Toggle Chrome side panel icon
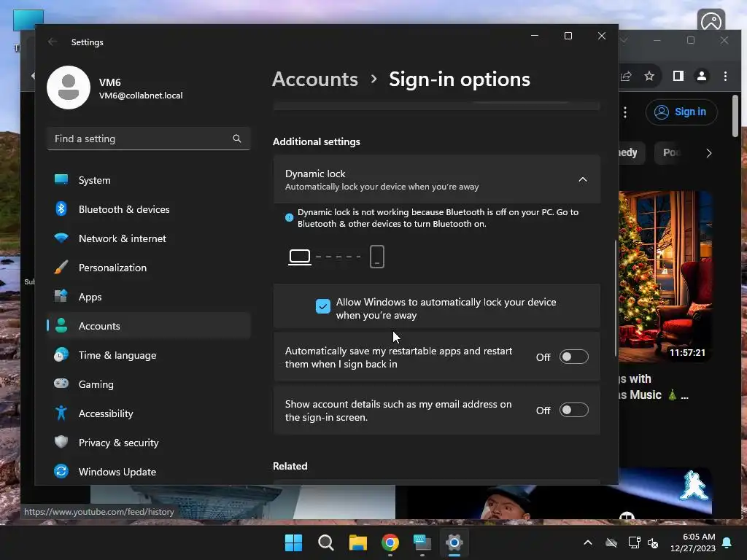This screenshot has width=747, height=560. (x=678, y=76)
